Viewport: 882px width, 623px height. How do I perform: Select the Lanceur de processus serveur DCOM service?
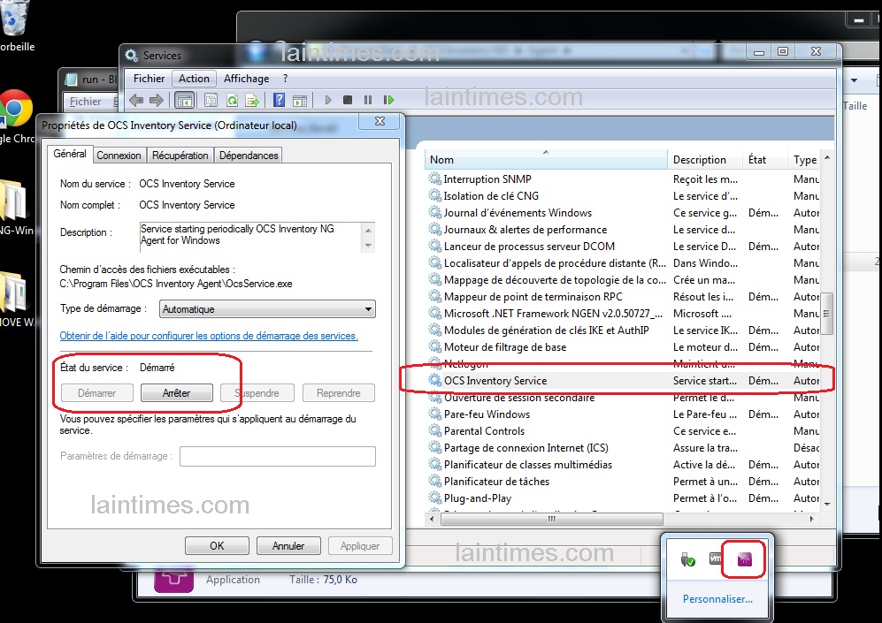tap(624, 246)
